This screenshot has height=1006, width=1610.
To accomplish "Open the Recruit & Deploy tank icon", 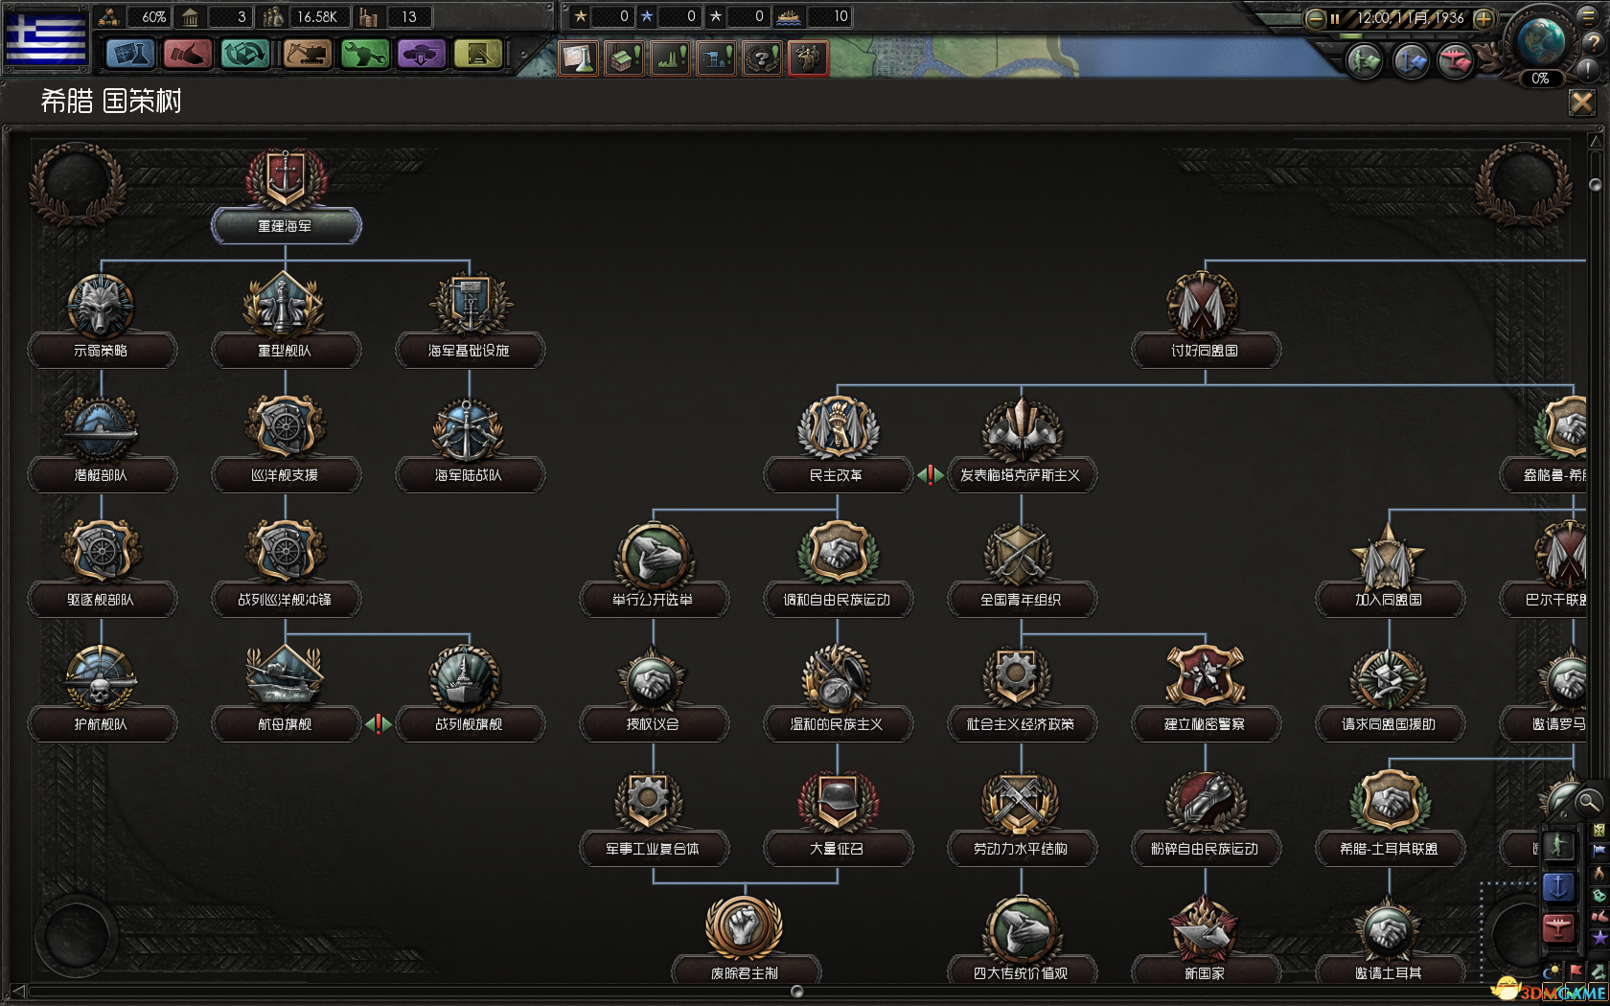I will tap(421, 55).
